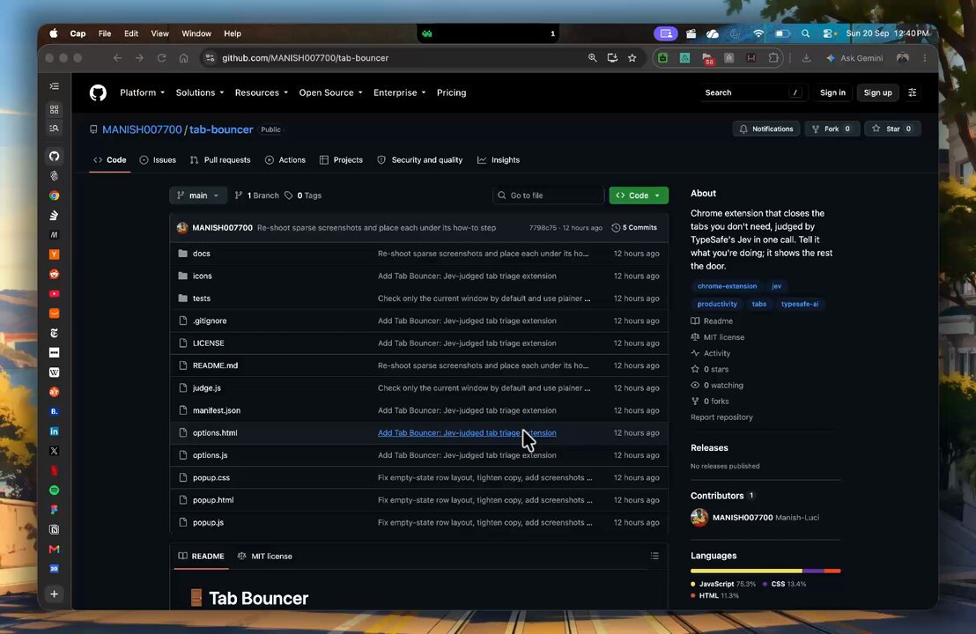976x634 pixels.
Task: Open the X shortcut in the left sidebar
Action: [x=54, y=451]
